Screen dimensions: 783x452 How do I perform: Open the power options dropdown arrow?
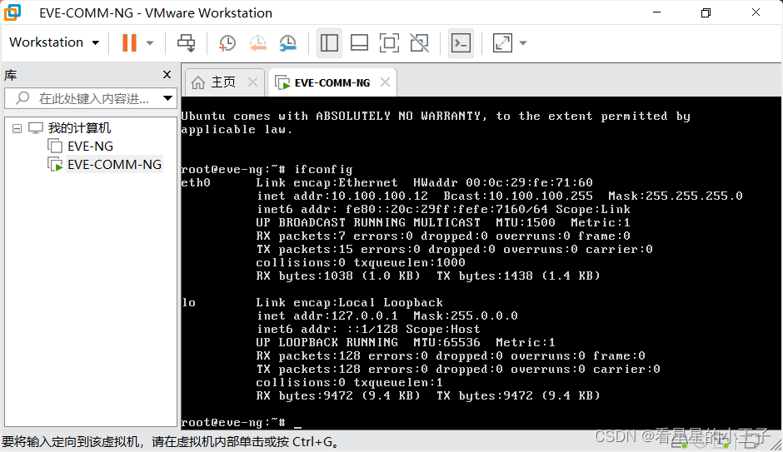pyautogui.click(x=150, y=43)
